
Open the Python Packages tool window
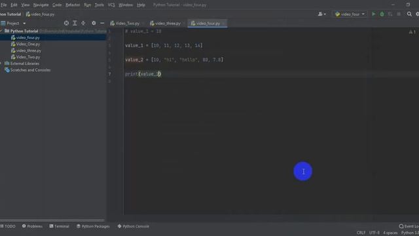(93, 226)
